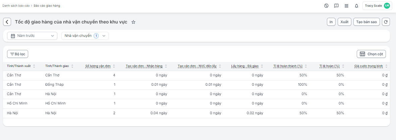Image resolution: width=396 pixels, height=140 pixels.
Task: Click the 'In' print button
Action: (331, 22)
